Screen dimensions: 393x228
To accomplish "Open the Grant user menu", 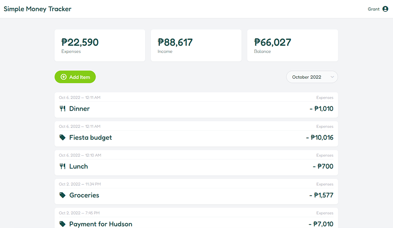I will (374, 9).
